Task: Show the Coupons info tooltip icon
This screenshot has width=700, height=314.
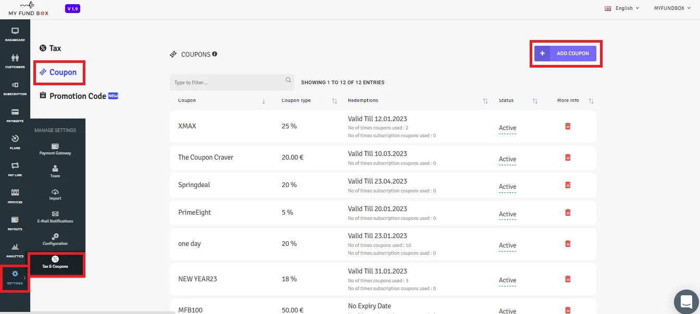Action: (215, 54)
